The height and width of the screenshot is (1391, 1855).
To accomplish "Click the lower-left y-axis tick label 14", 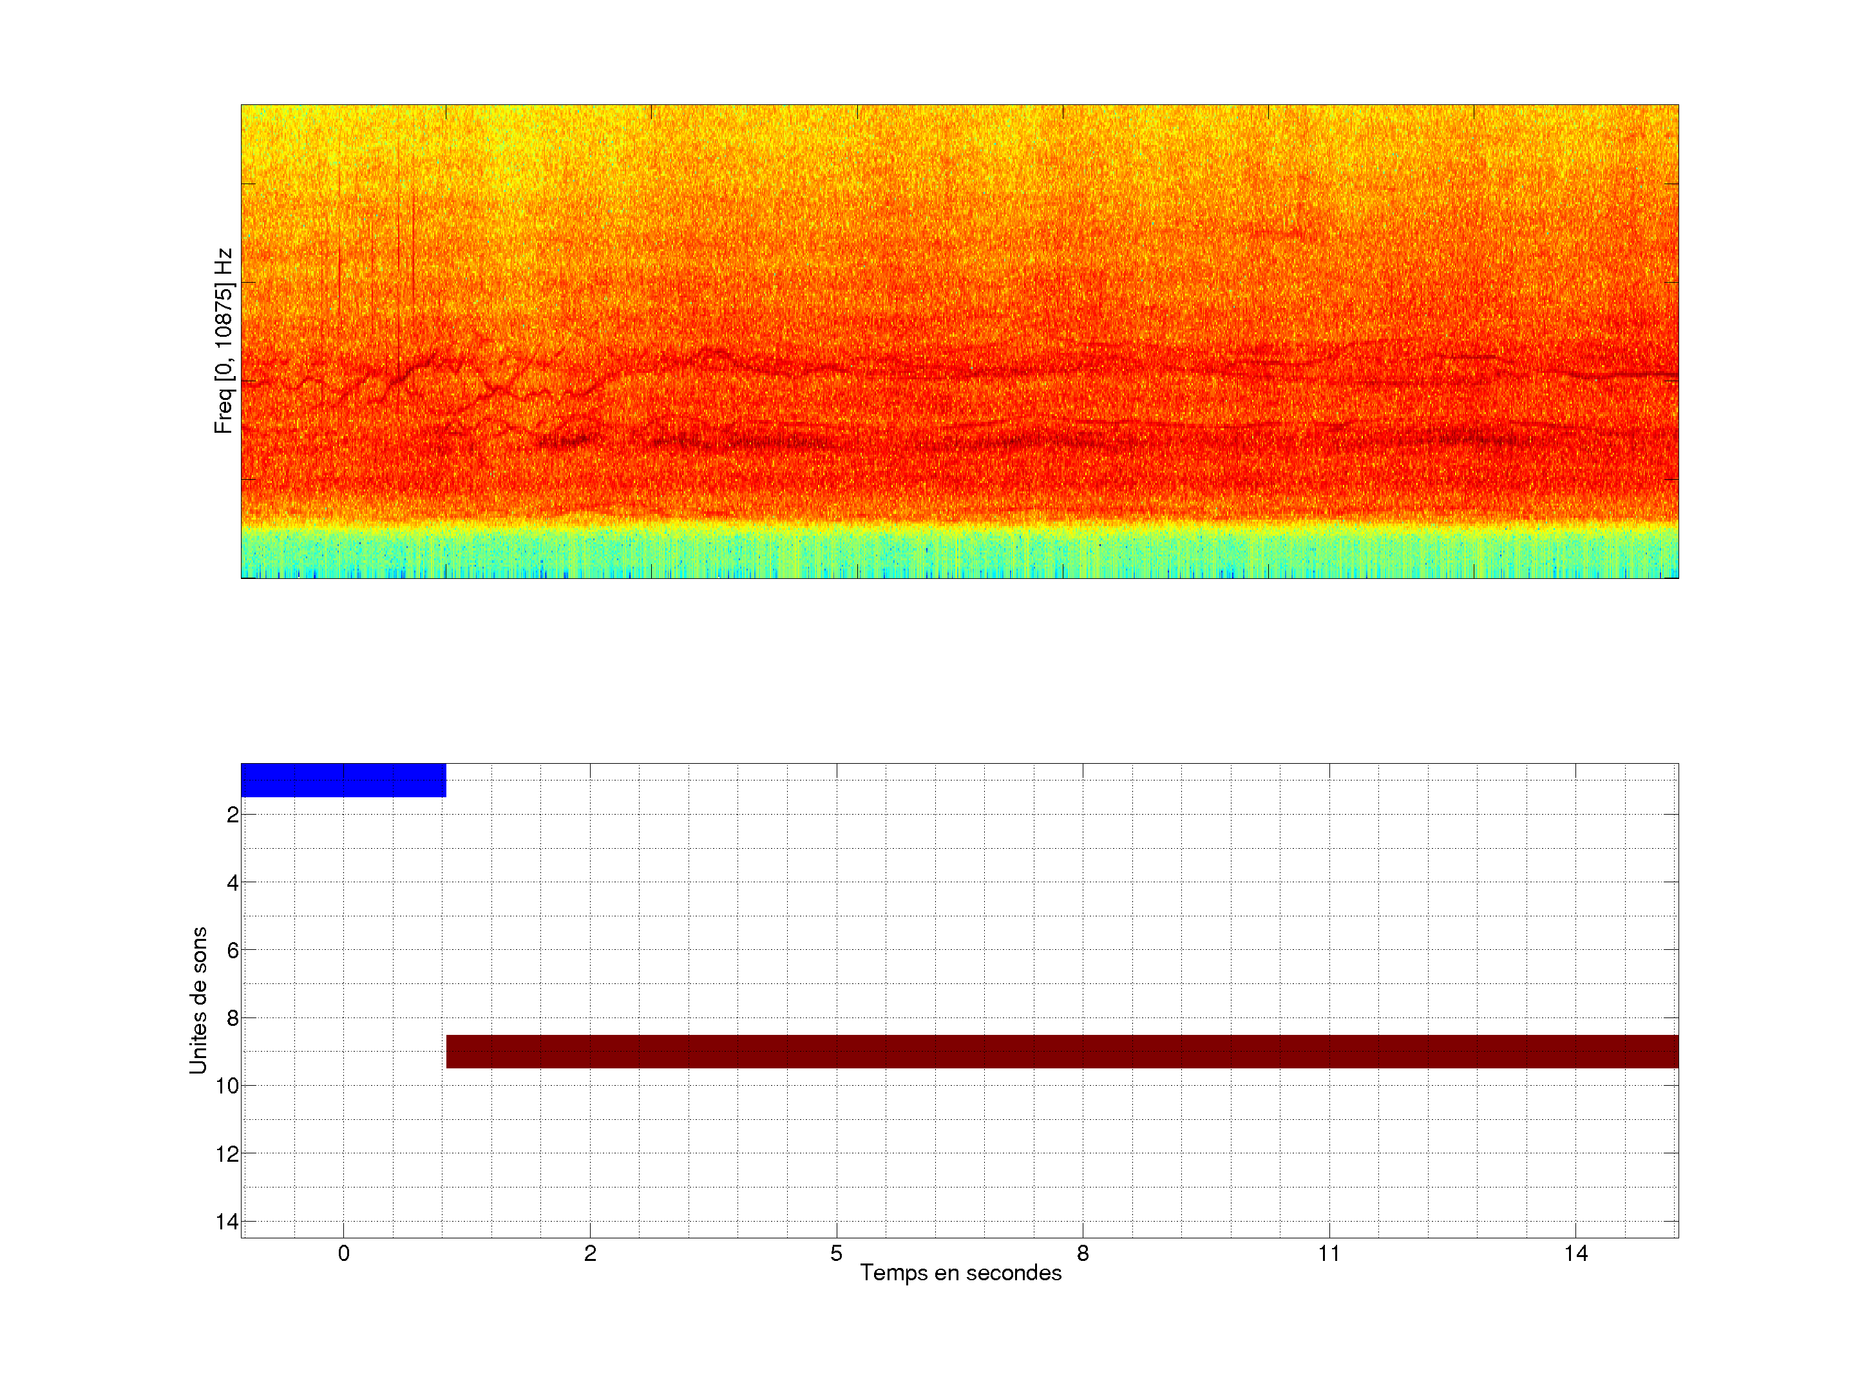I will (x=227, y=1222).
